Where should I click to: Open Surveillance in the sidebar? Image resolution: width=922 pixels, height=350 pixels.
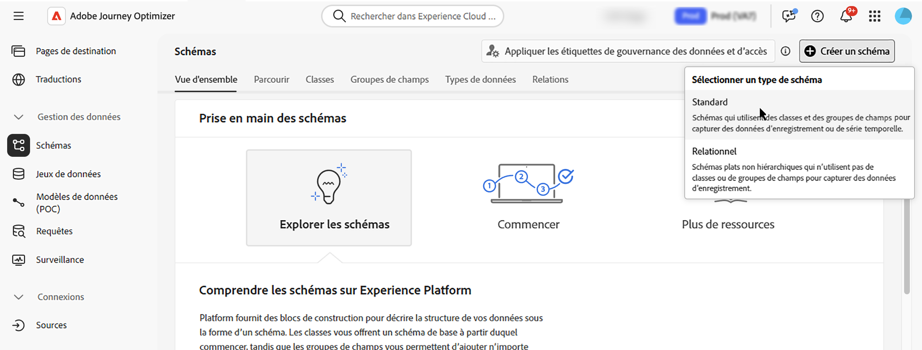(60, 260)
